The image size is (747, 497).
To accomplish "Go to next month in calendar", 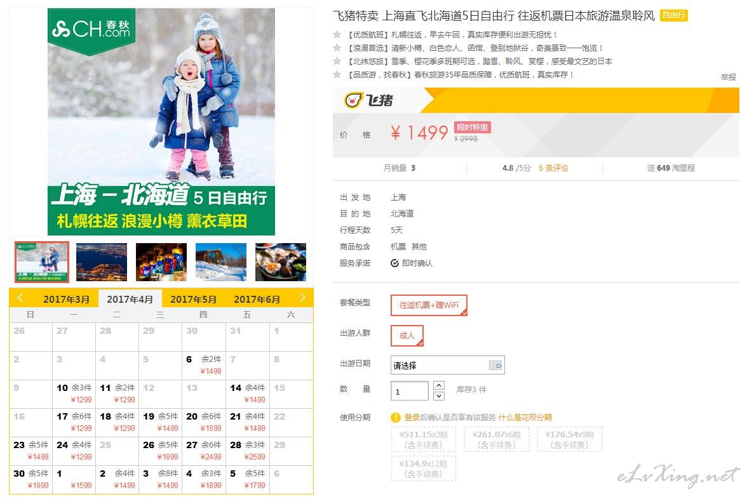I will tap(302, 298).
